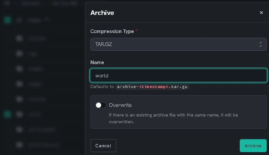Viewport: 269px width, 155px height.
Task: Focus the Name input field
Action: click(179, 75)
